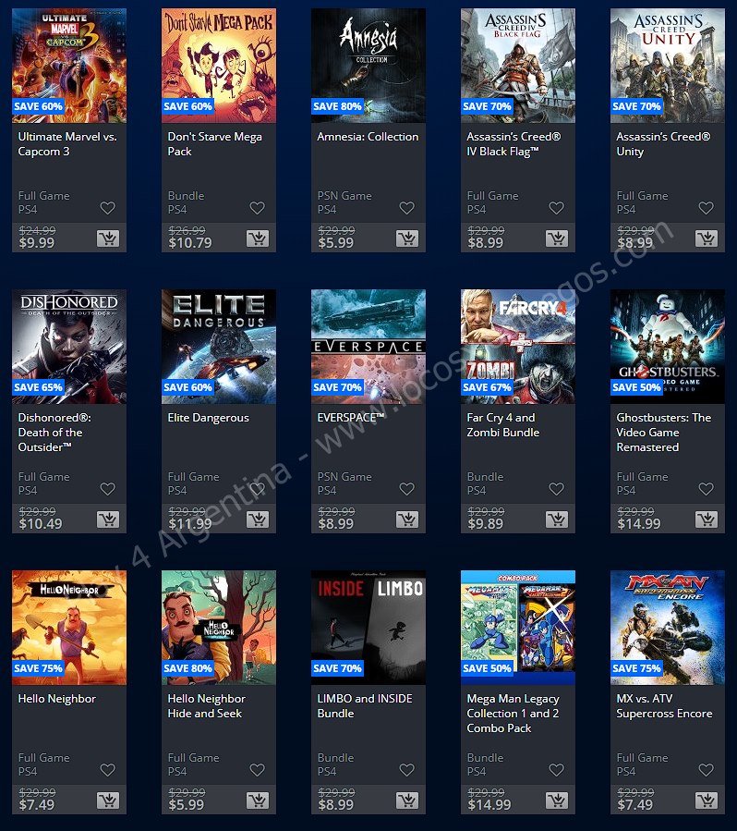Add Hello Neighbor to cart
The width and height of the screenshot is (737, 831).
point(108,800)
